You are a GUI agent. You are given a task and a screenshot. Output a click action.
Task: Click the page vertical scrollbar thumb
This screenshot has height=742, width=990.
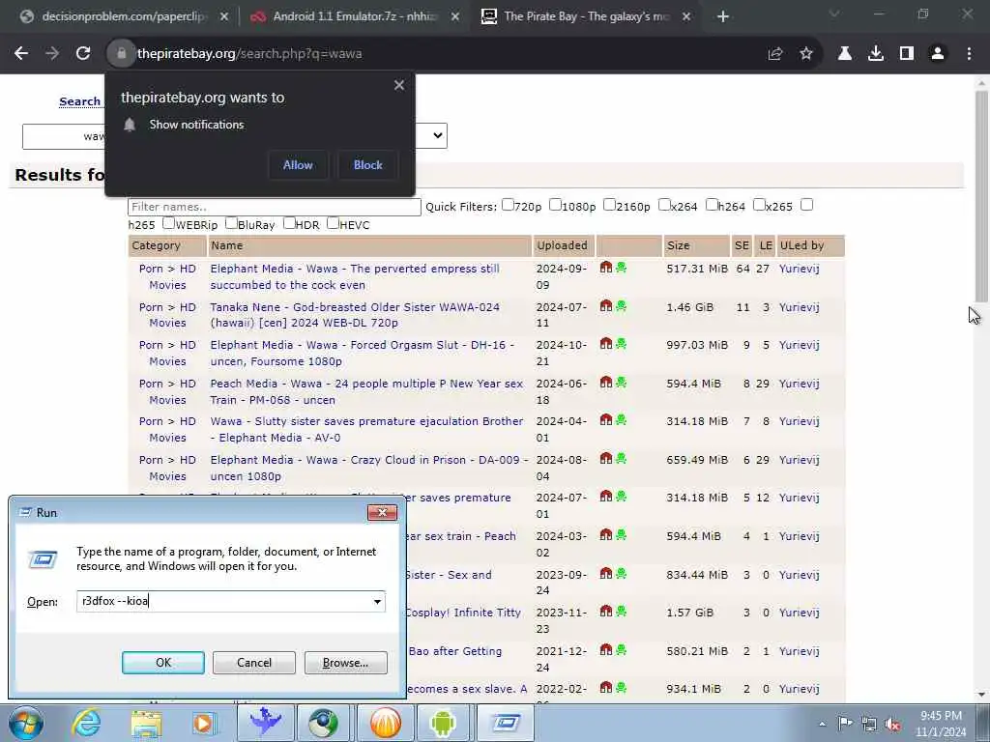coord(981,195)
